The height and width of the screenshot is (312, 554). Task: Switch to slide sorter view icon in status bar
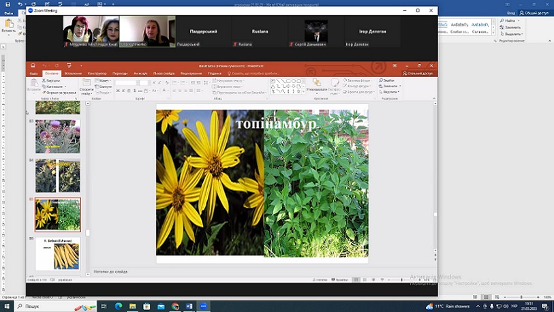365,279
